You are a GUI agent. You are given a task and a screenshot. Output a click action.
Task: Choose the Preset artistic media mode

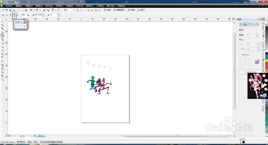point(3,15)
